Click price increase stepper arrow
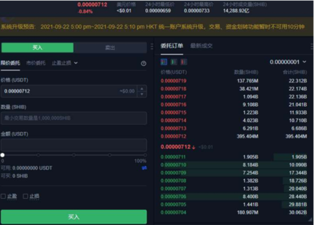Image resolution: width=314 pixels, height=225 pixels. tap(142, 89)
